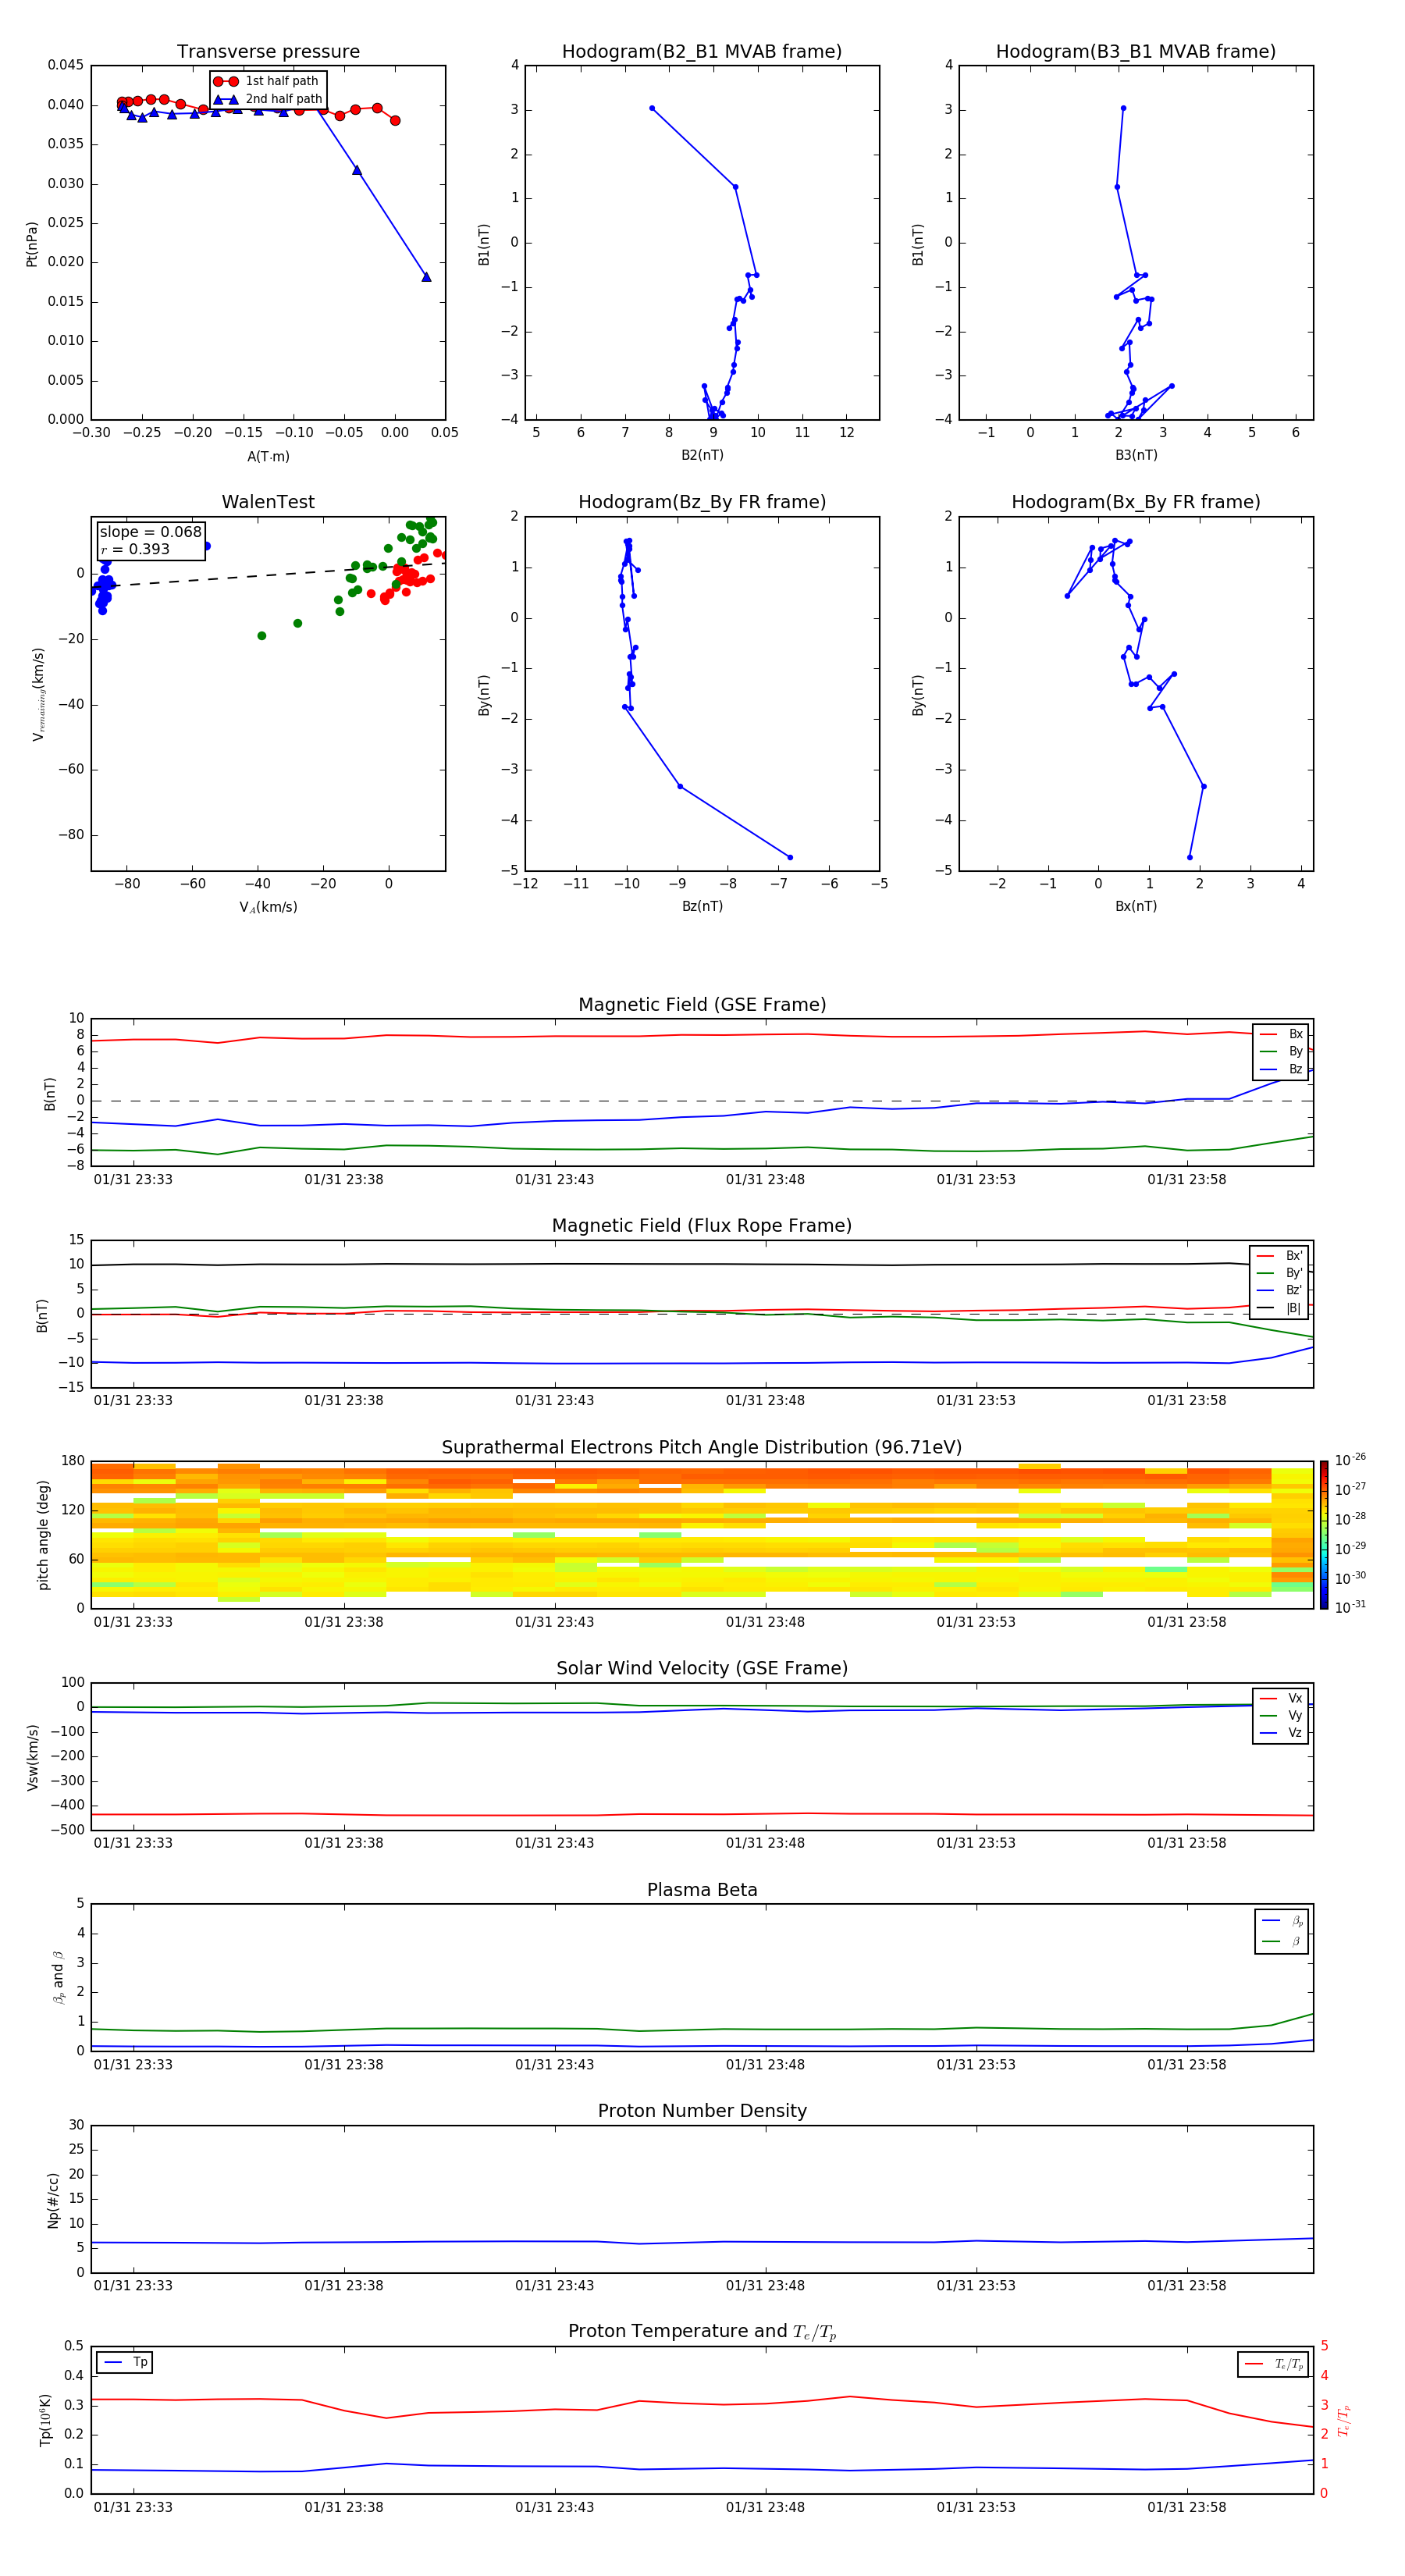
Task: Click the "Np(#/cc)" y-axis label
Action: [52, 2200]
